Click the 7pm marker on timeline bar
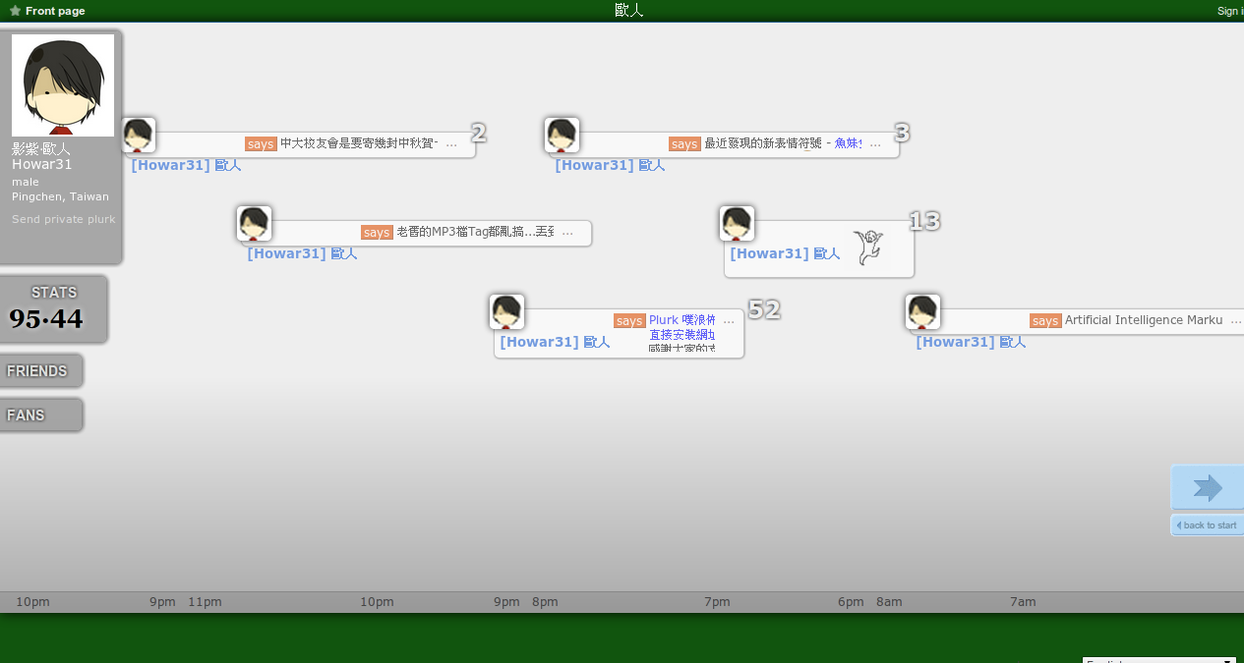The image size is (1244, 663). coord(717,602)
